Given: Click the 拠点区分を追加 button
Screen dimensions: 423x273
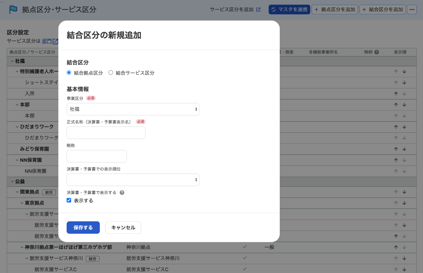Looking at the screenshot, I should pyautogui.click(x=335, y=10).
